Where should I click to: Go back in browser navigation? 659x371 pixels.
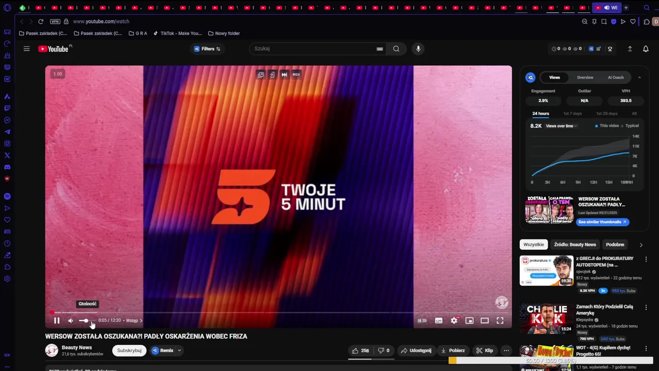22,22
